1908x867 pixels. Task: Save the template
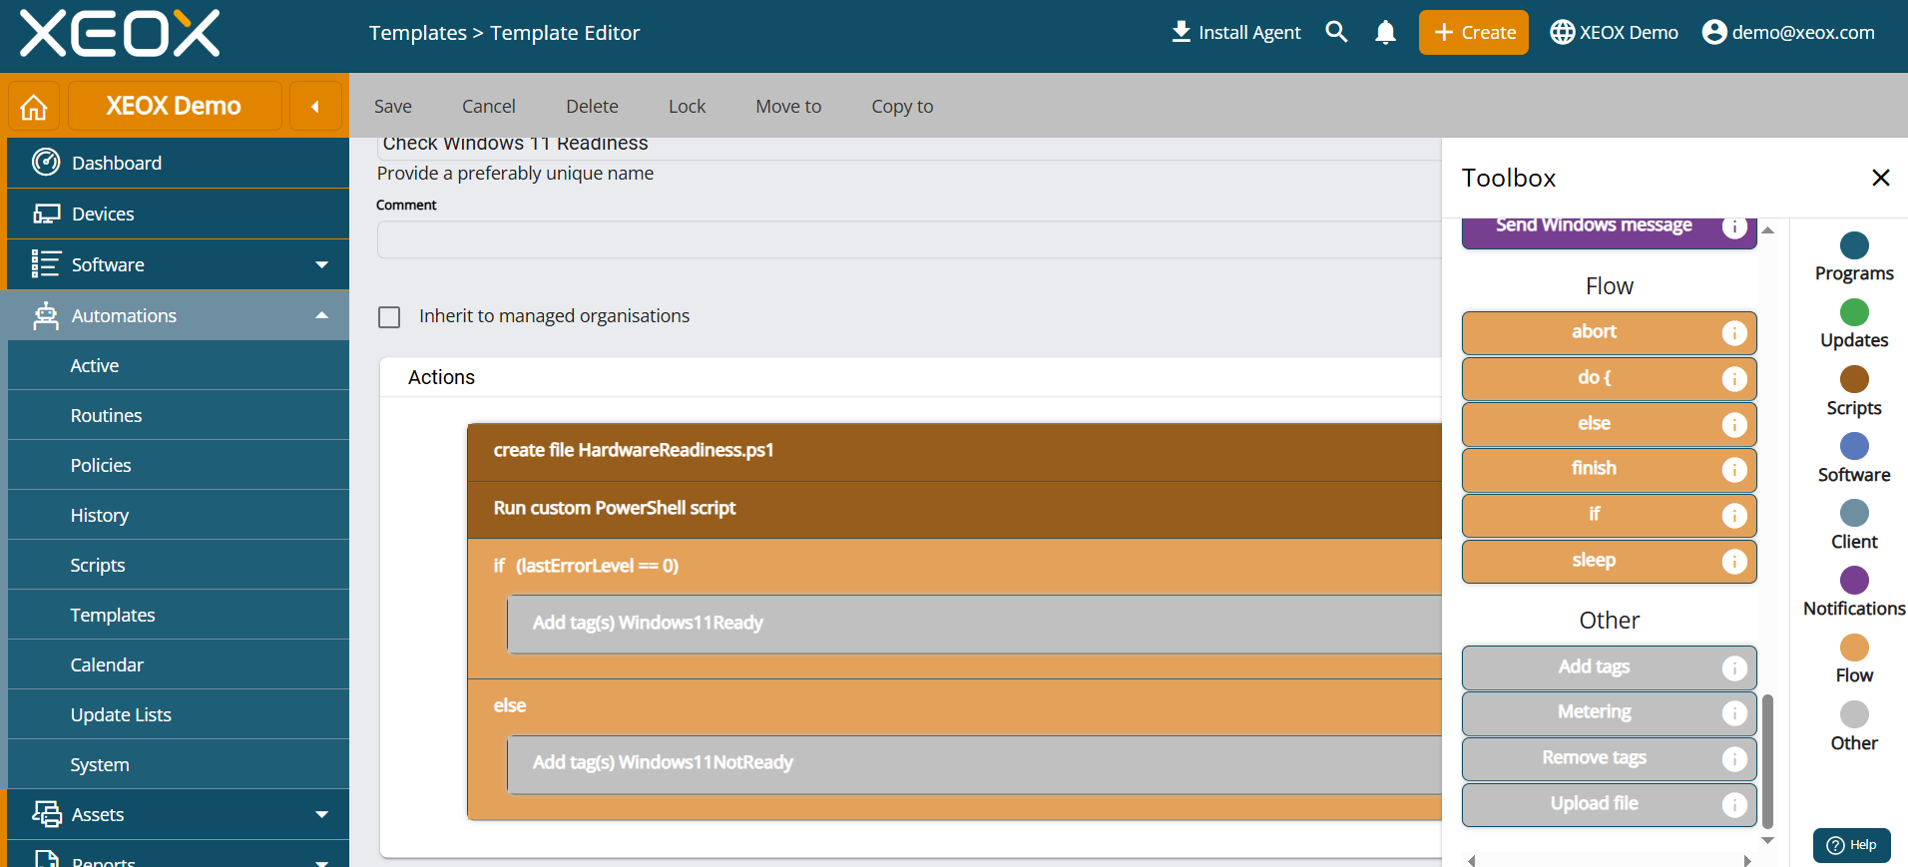coord(393,106)
